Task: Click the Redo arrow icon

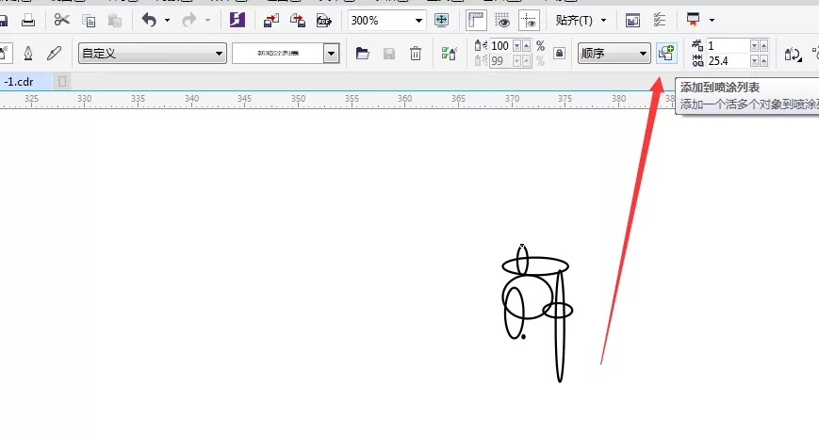Action: 189,21
